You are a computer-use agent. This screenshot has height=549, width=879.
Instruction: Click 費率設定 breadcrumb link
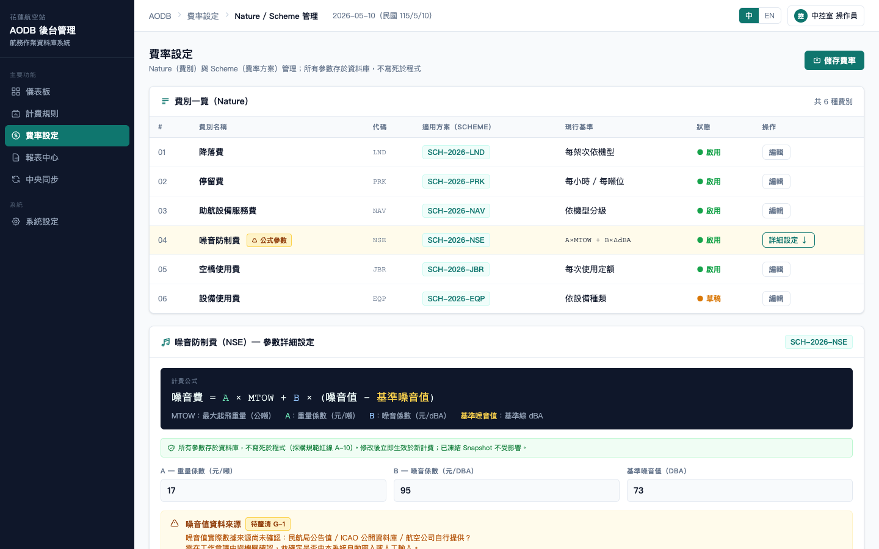[203, 16]
